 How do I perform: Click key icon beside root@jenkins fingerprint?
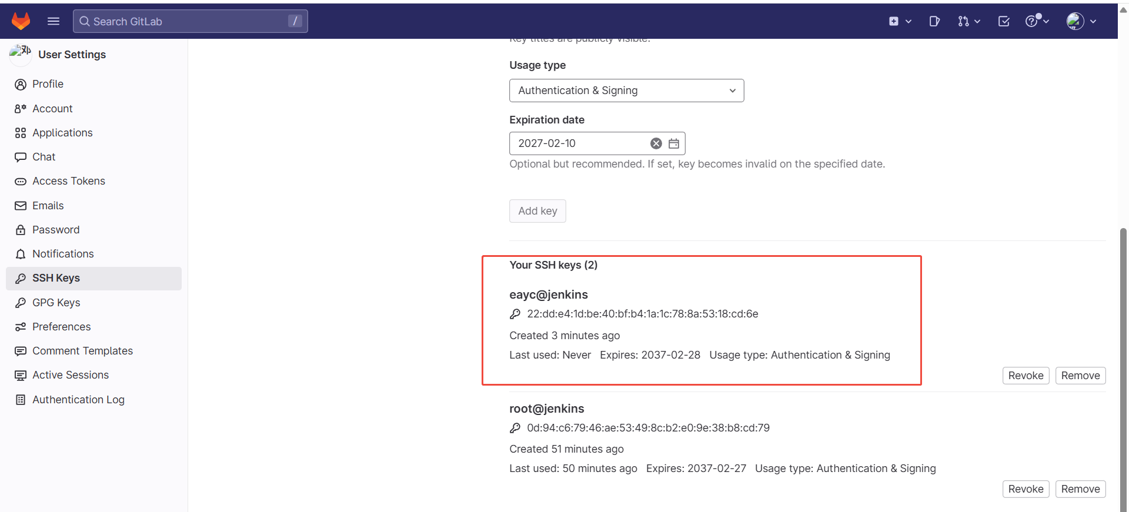(x=515, y=428)
